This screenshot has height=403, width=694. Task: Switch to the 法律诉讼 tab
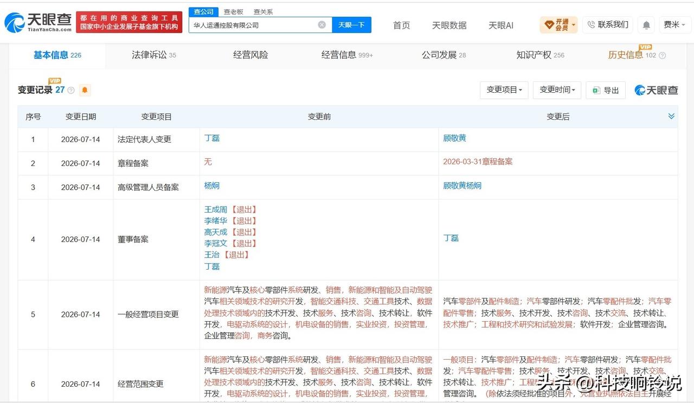(154, 55)
